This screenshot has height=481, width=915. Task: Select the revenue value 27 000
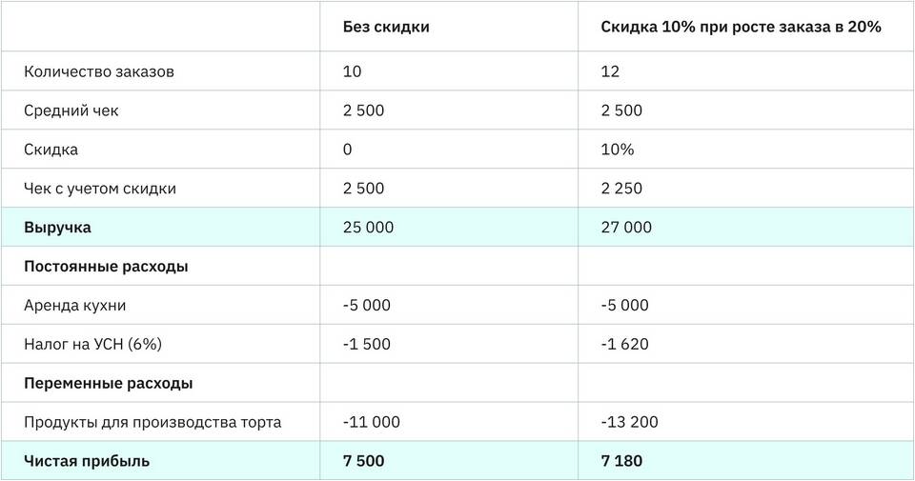pyautogui.click(x=626, y=228)
